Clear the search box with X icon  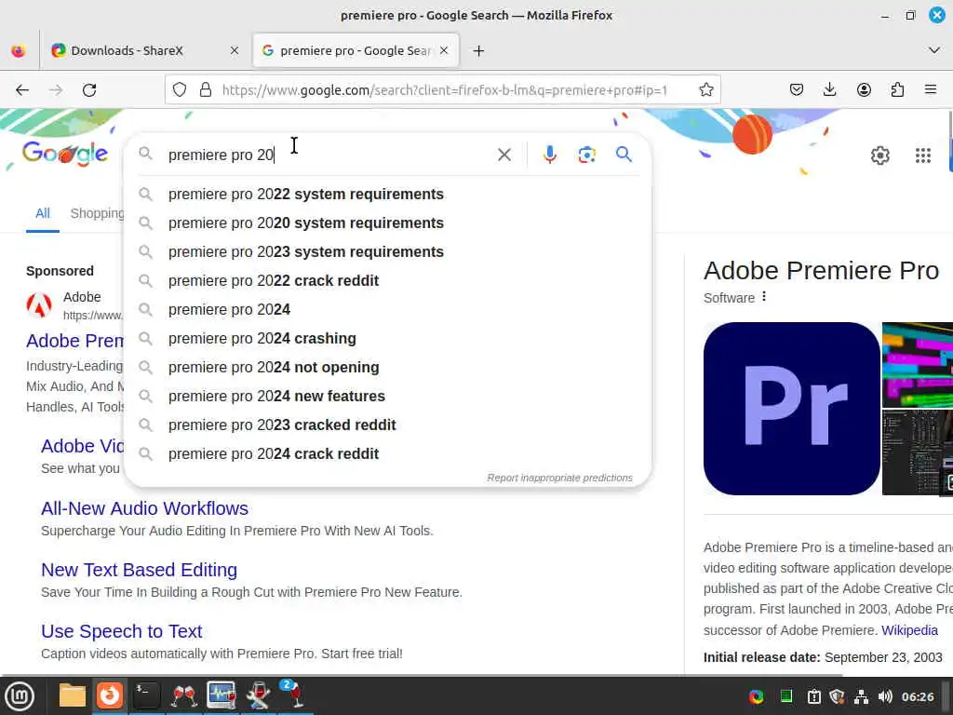coord(503,155)
